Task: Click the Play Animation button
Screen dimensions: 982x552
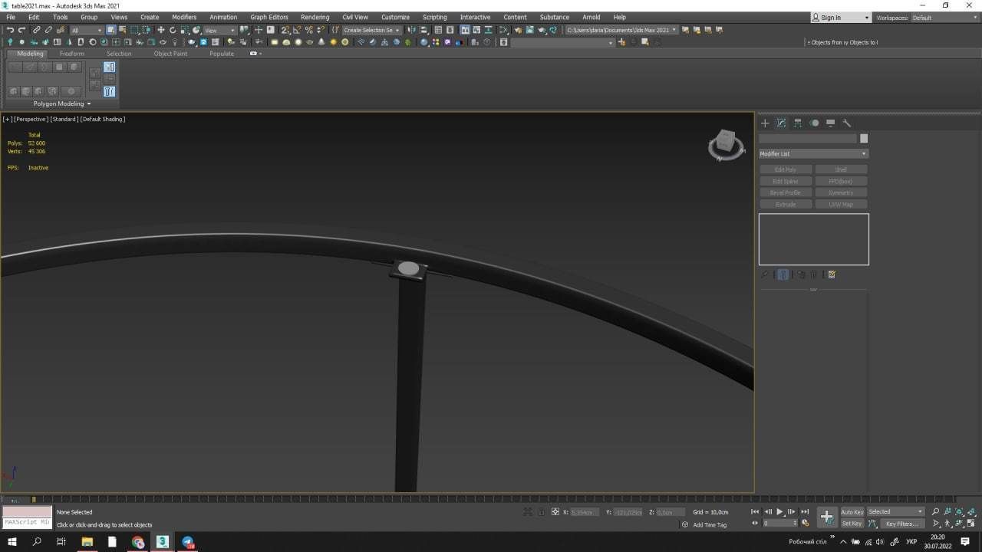Action: click(x=779, y=511)
